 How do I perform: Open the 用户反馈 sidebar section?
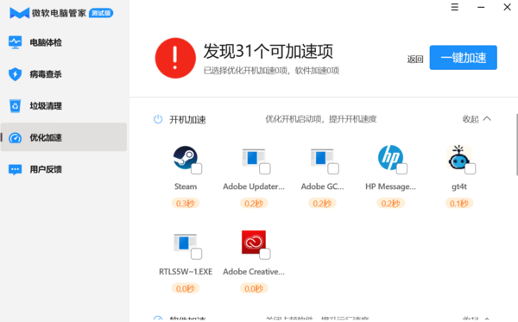(x=63, y=169)
